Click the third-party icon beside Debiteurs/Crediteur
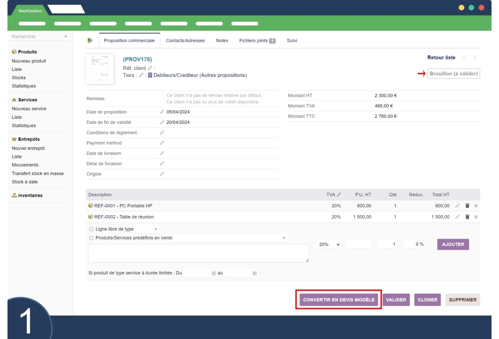The image size is (499, 339). tap(150, 75)
